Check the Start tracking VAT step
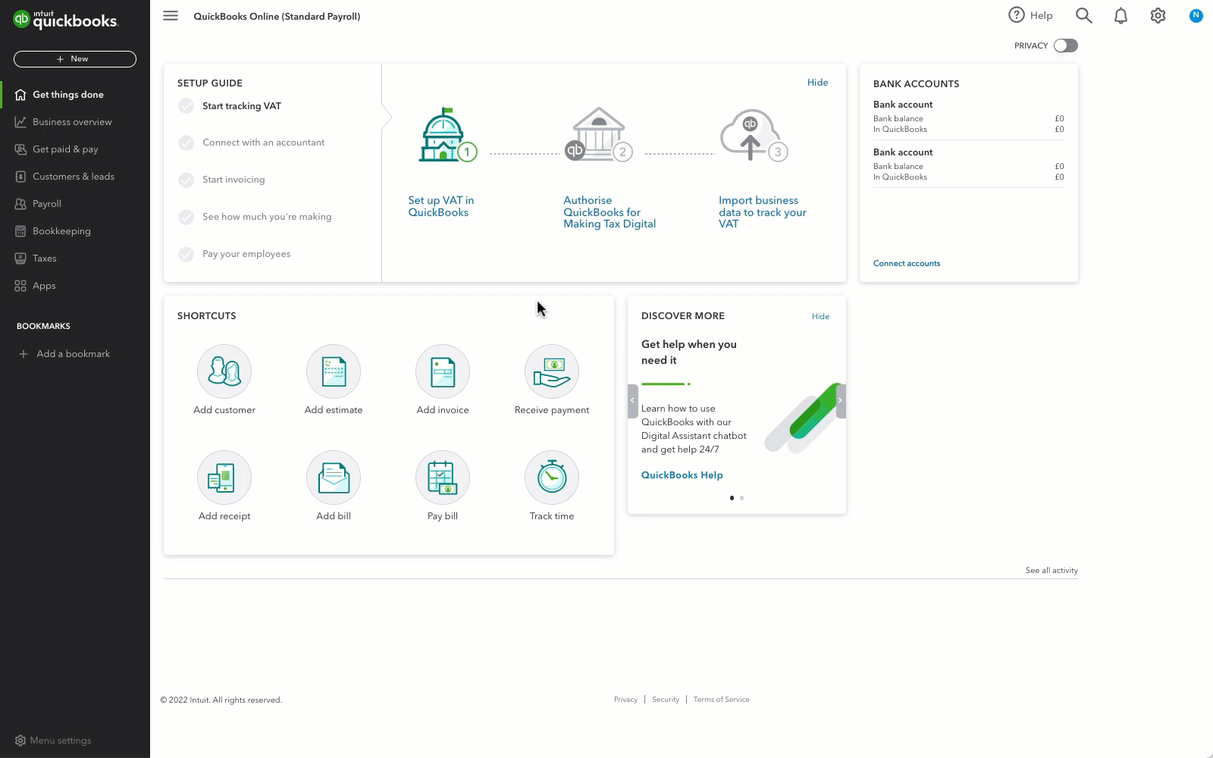Viewport: 1213px width, 758px height. [x=186, y=106]
